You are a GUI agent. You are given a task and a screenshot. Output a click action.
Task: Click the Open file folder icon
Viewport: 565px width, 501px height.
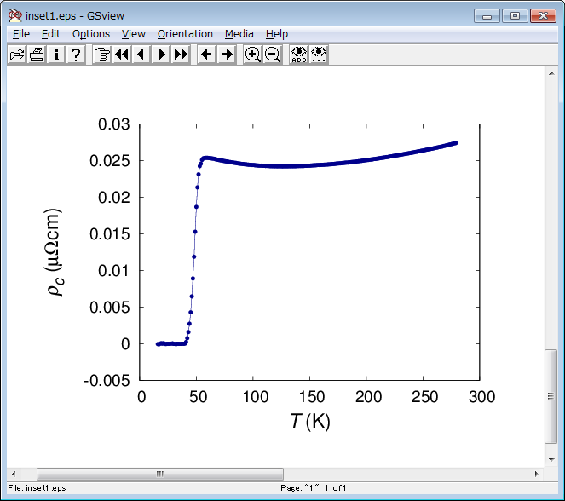click(x=16, y=55)
